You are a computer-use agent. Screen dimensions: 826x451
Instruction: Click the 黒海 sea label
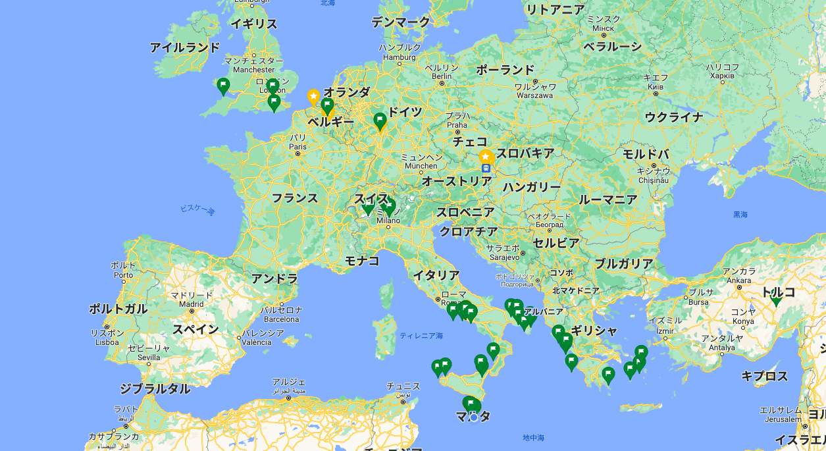click(x=740, y=215)
